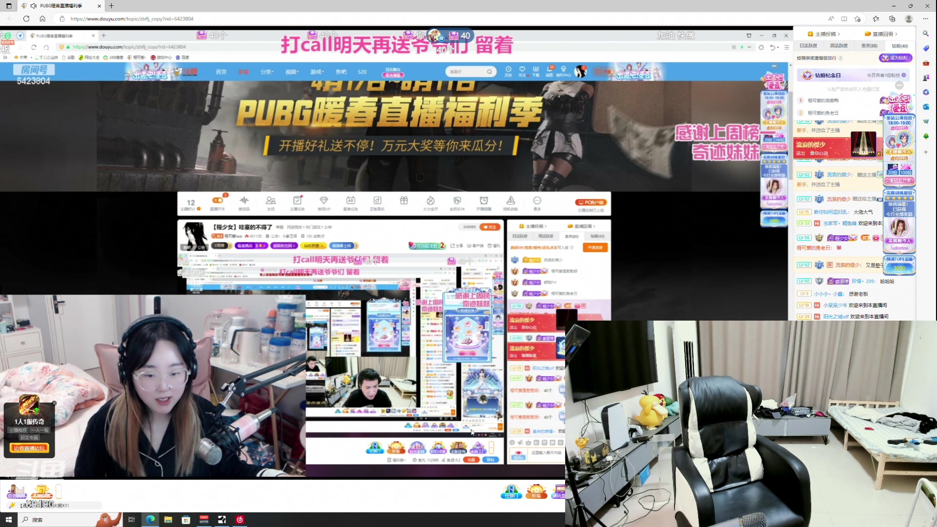This screenshot has width=937, height=527.
Task: Open the Windows Start menu
Action: [8, 520]
